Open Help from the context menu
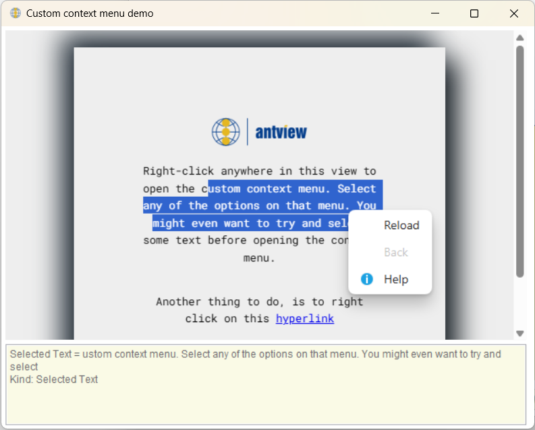Viewport: 535px width, 430px height. pos(396,279)
